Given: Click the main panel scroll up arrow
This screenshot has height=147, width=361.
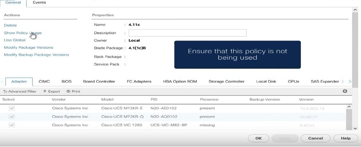Looking at the screenshot, I should [355, 10].
